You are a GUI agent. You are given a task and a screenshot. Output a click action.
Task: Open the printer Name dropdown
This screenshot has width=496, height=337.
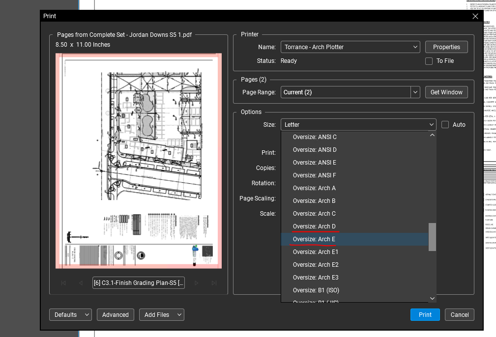[350, 47]
